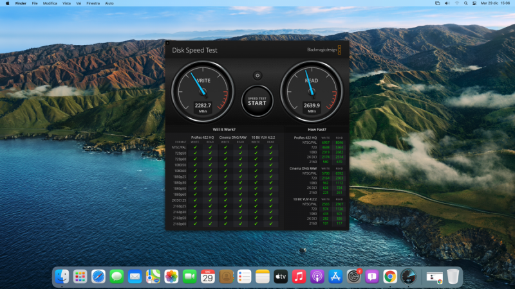Select the 1080p25 format row label
This screenshot has width=515, height=289.
(180, 177)
